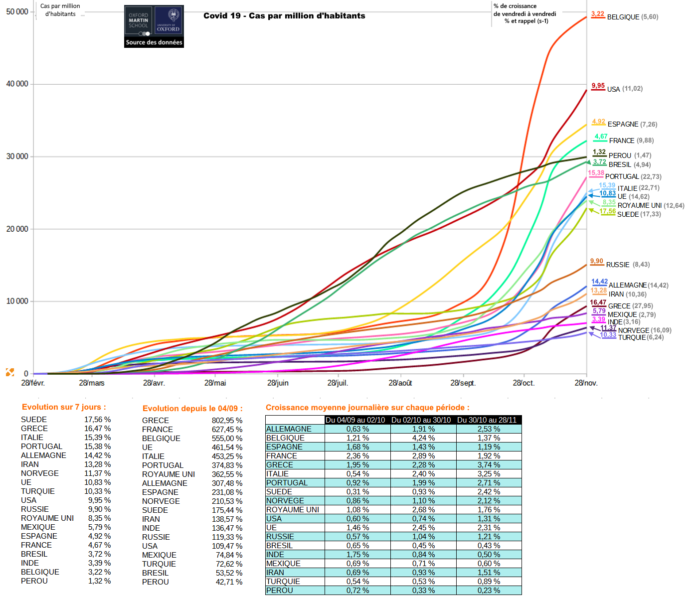This screenshot has height=599, width=692.
Task: Click the blue arrow marker beside UE legend
Action: click(x=591, y=196)
